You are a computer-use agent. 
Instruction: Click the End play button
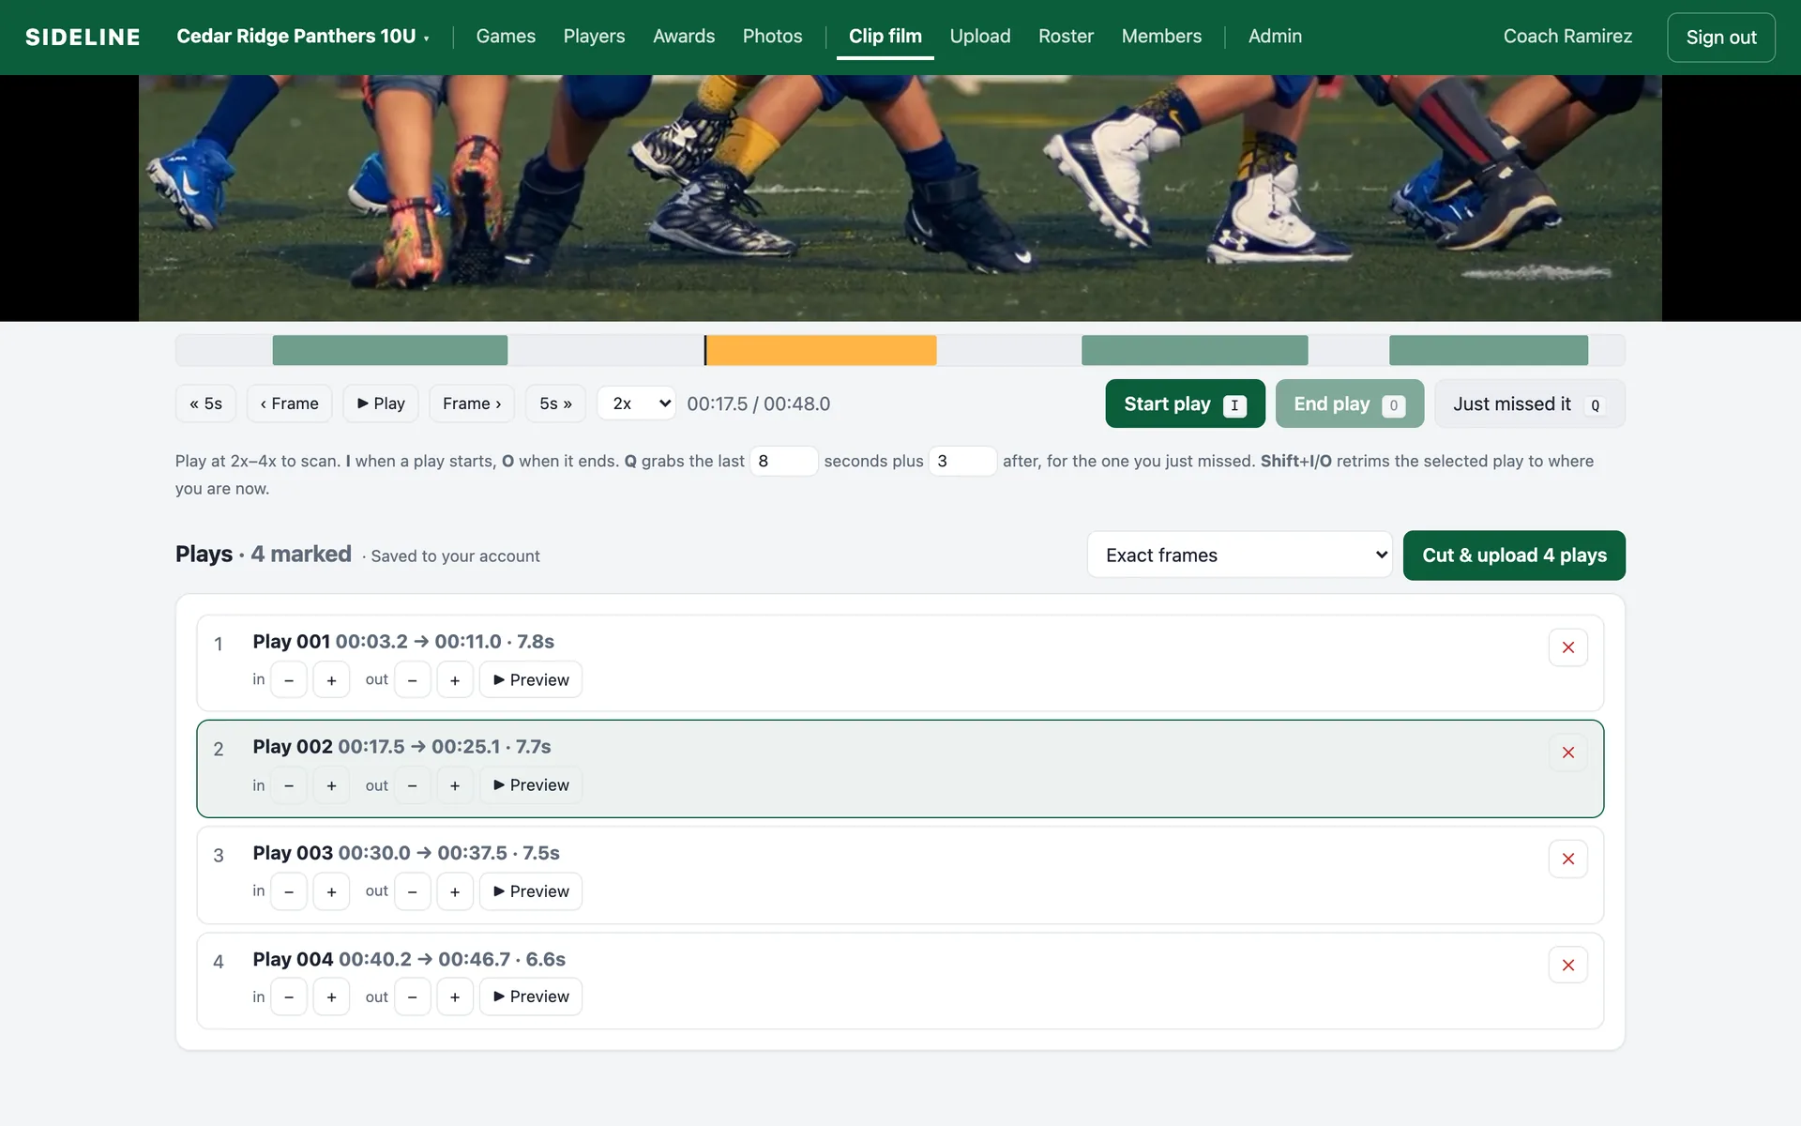[1349, 403]
